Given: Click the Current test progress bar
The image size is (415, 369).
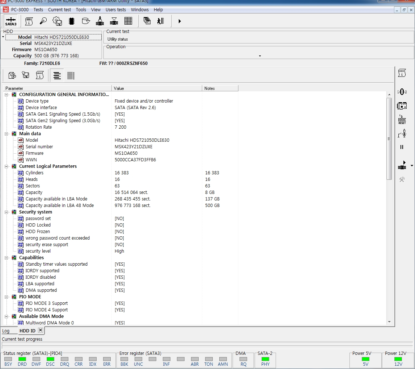Looking at the screenshot, I should pyautogui.click(x=207, y=344).
